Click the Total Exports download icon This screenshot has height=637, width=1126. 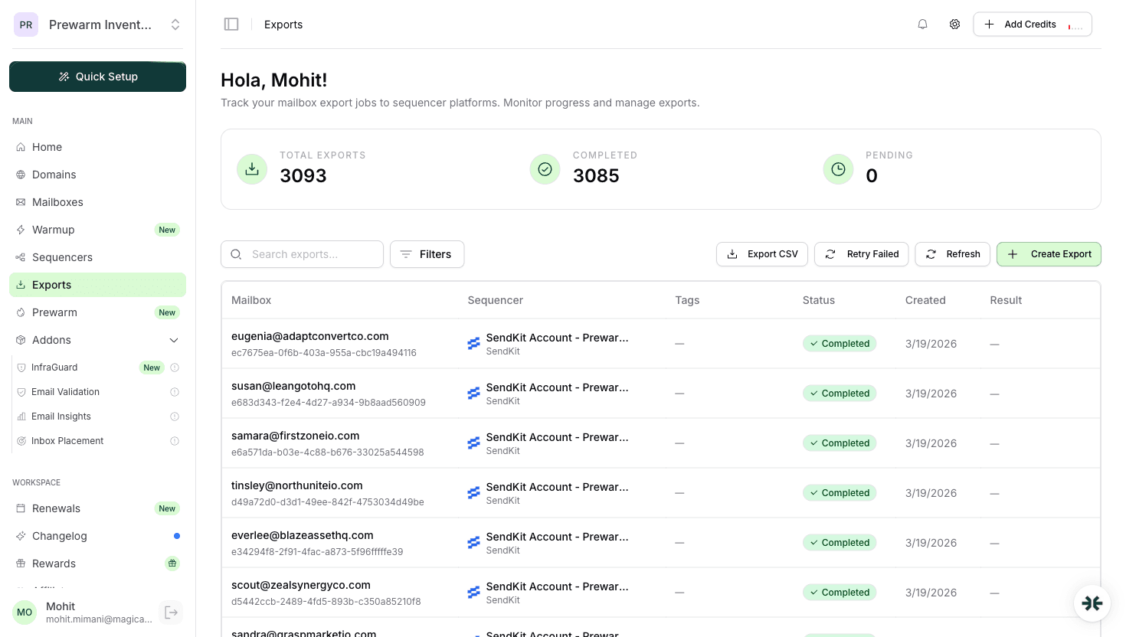click(252, 168)
